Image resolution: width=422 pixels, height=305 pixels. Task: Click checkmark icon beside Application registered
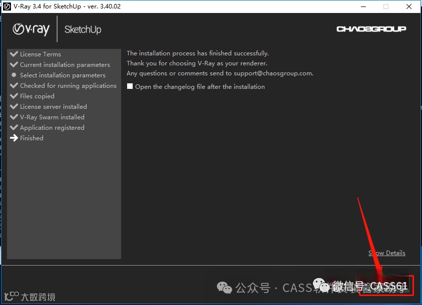(14, 127)
